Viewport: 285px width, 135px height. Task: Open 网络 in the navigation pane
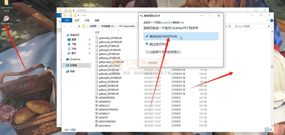(72, 71)
